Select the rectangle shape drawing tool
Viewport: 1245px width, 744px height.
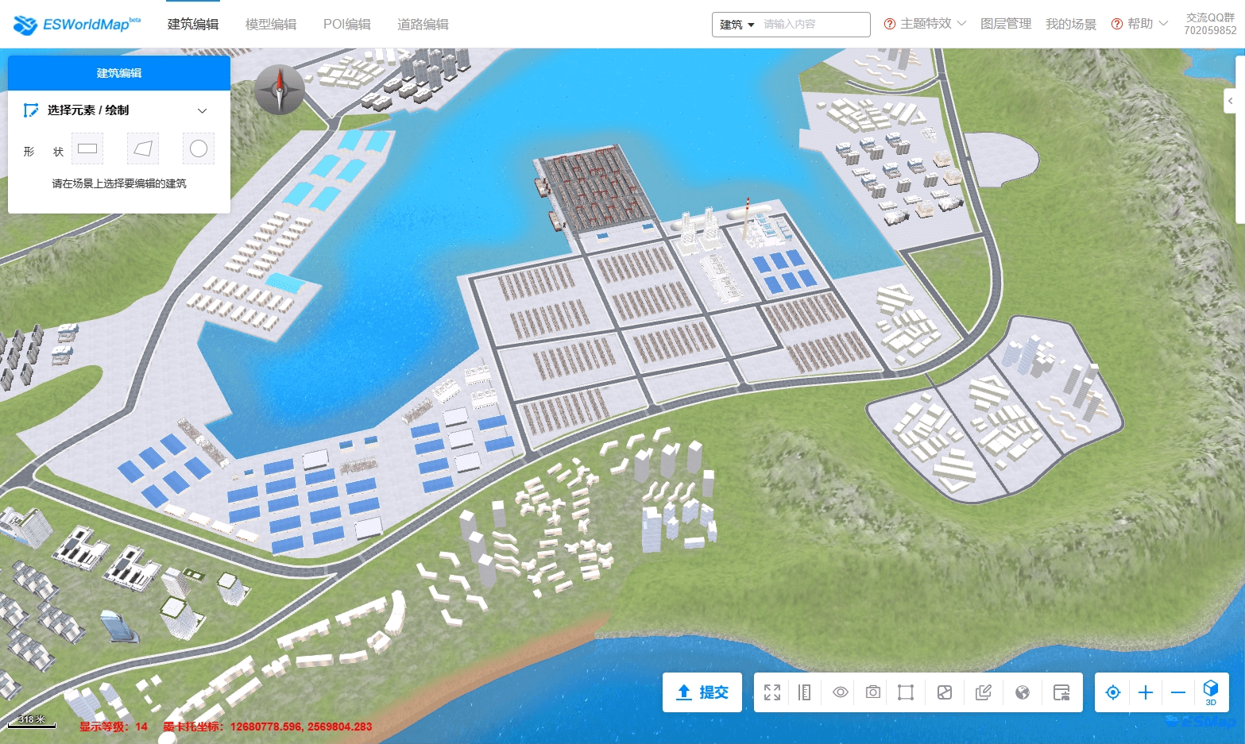coord(87,148)
